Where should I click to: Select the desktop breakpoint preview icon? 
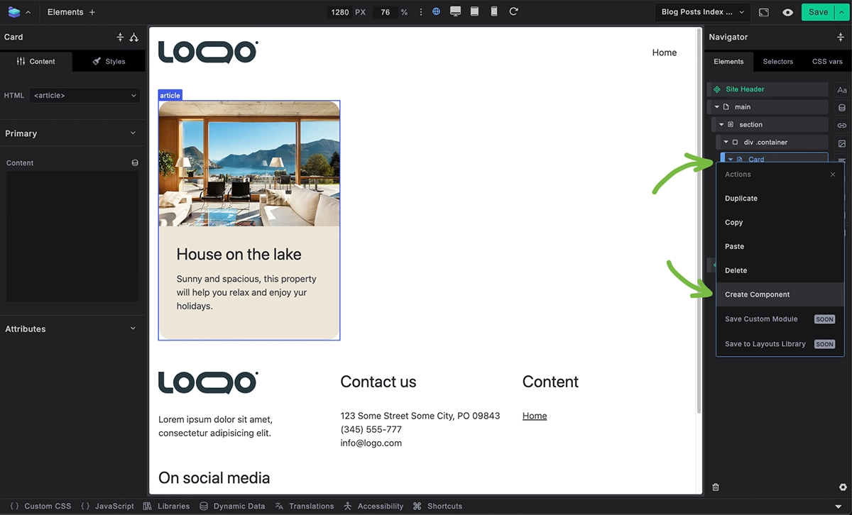[x=455, y=11]
